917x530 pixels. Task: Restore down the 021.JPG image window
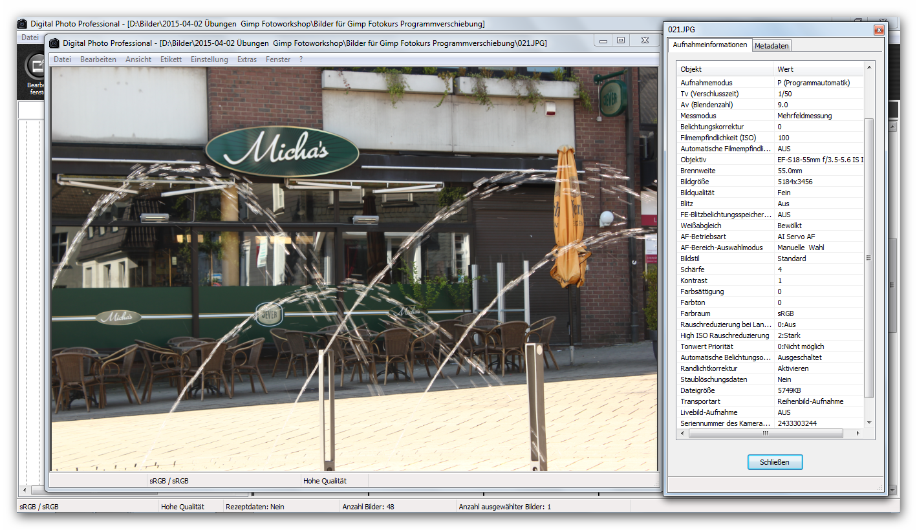621,41
